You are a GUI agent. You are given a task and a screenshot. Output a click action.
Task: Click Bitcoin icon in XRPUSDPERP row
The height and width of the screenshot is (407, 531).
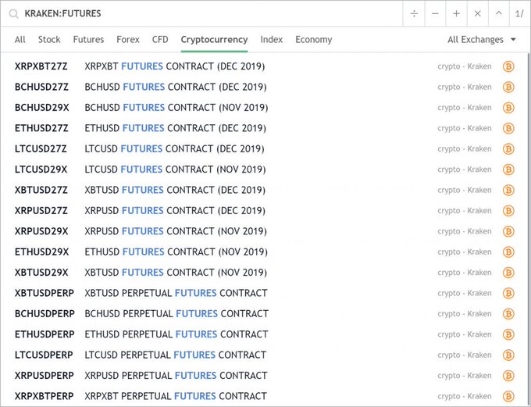pyautogui.click(x=508, y=376)
